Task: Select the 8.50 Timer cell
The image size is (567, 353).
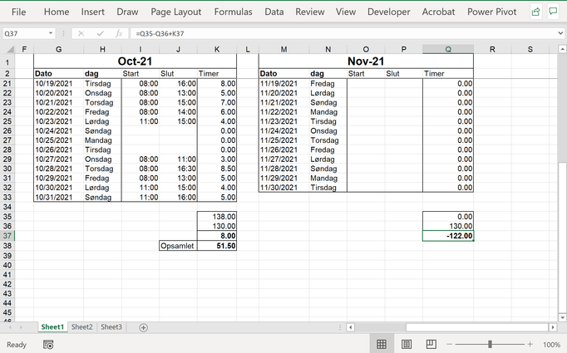Action: point(217,169)
